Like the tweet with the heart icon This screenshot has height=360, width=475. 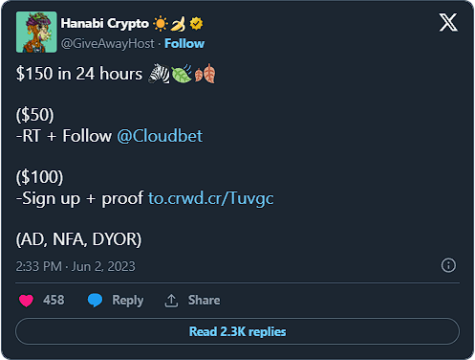click(26, 301)
